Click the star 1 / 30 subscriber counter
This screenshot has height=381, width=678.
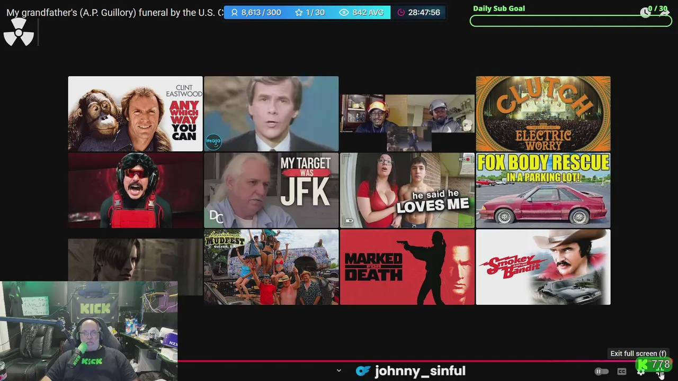pyautogui.click(x=310, y=12)
